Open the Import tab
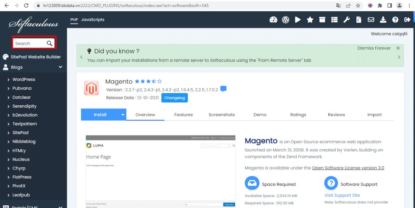415x208 pixels. [374, 115]
